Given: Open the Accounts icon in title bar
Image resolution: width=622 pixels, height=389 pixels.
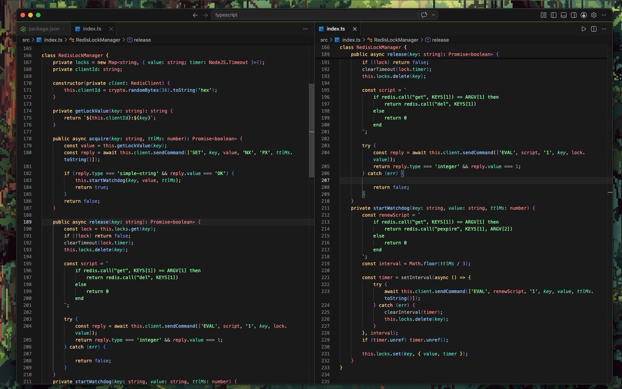Looking at the screenshot, I should click(584, 15).
